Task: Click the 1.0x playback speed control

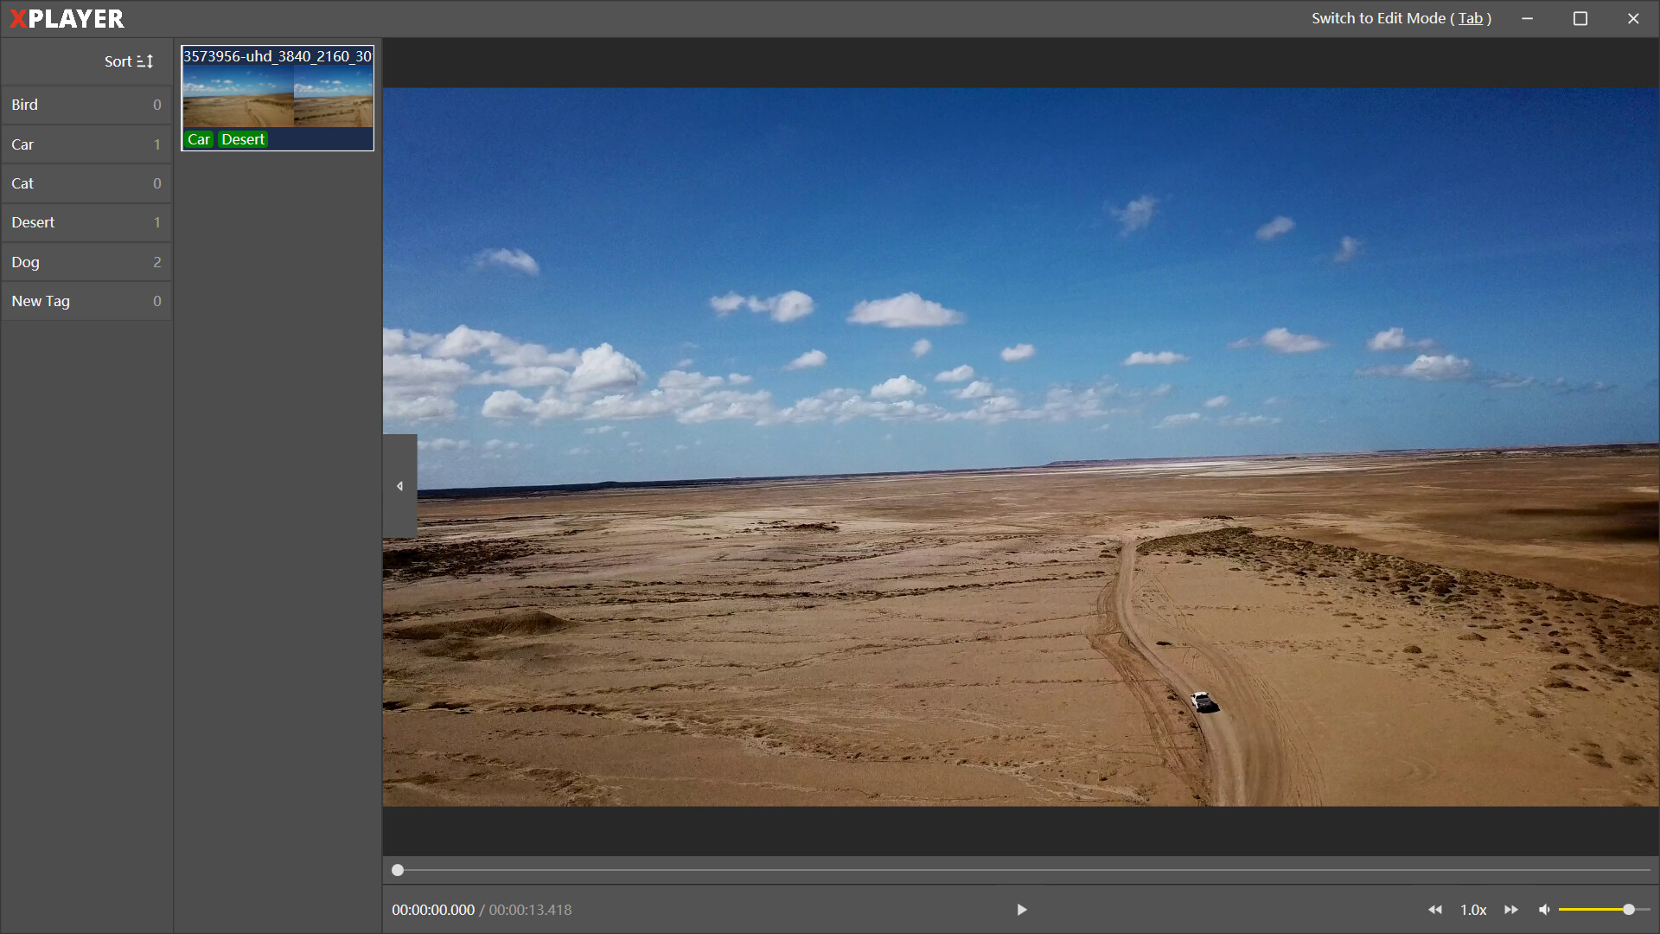Action: click(x=1472, y=909)
